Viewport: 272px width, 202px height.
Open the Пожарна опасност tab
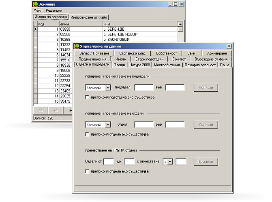click(200, 65)
